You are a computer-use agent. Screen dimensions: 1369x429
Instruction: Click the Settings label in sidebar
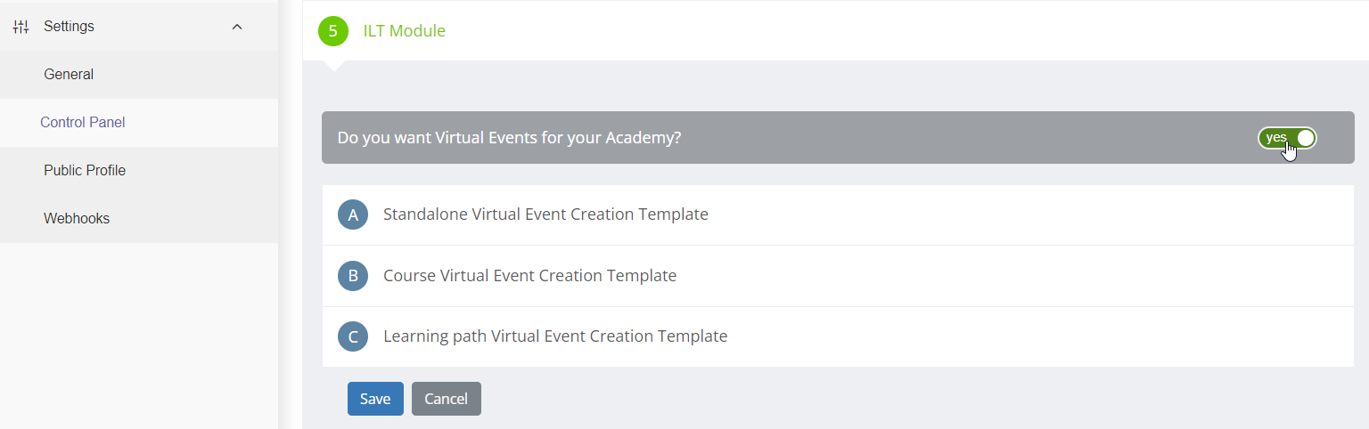coord(69,27)
